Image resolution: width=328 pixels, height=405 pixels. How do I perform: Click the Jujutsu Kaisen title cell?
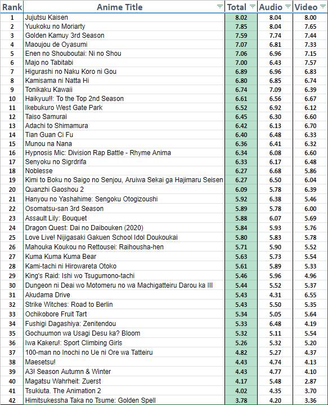124,17
